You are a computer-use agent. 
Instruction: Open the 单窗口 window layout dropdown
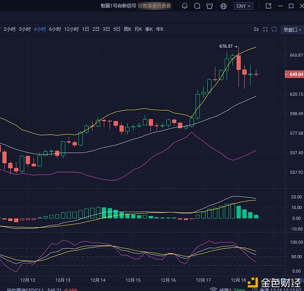(292, 30)
